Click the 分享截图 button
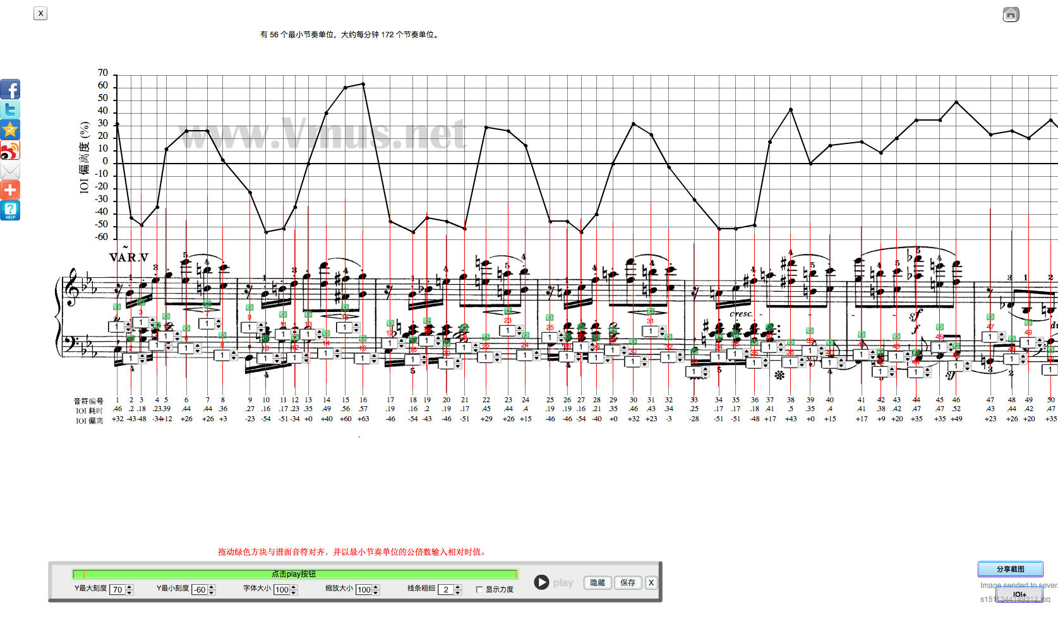This screenshot has height=636, width=1058. tap(1010, 569)
